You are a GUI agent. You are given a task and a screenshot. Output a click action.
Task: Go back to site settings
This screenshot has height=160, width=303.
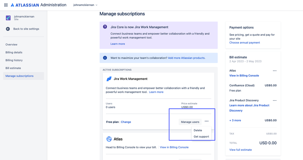pos(26,29)
